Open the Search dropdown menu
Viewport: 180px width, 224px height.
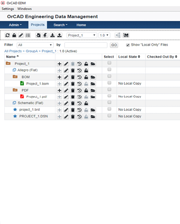(x=60, y=25)
